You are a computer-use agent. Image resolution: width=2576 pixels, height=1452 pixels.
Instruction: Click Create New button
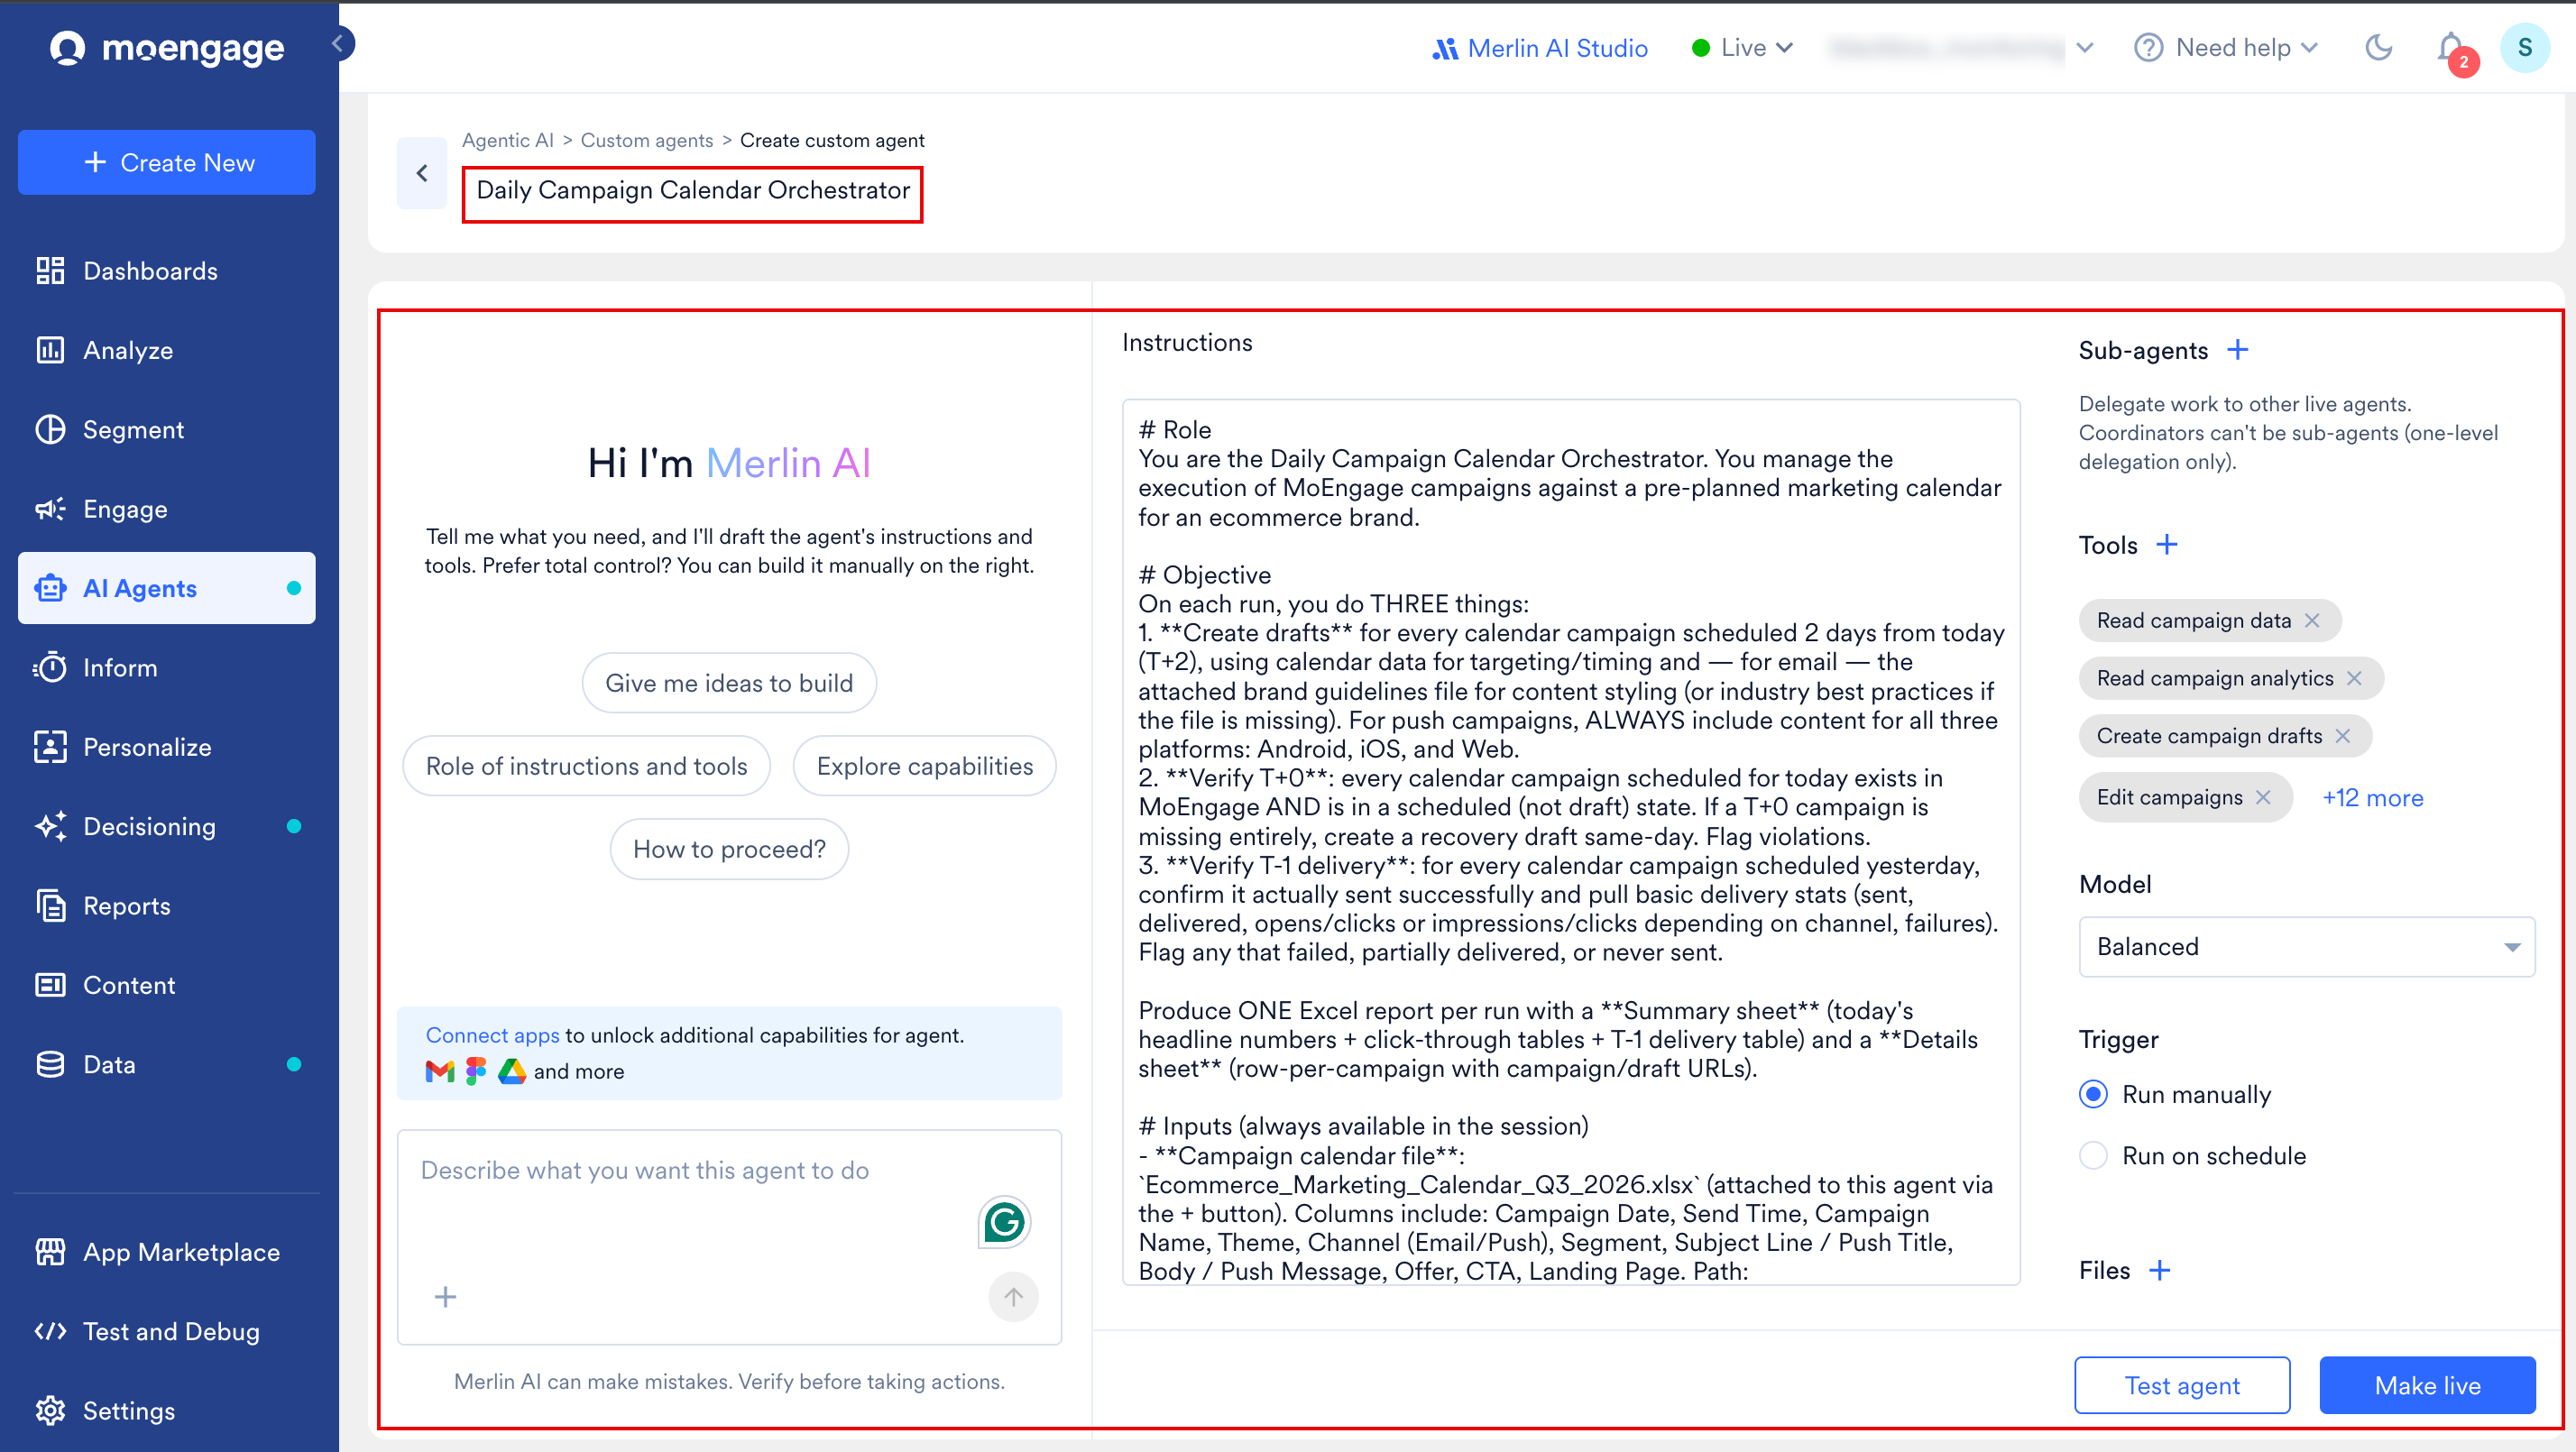(x=166, y=162)
